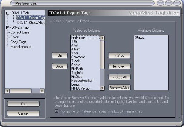This screenshot has width=184, height=127.
Task: Click the <<Add button
Action: pyautogui.click(x=119, y=55)
